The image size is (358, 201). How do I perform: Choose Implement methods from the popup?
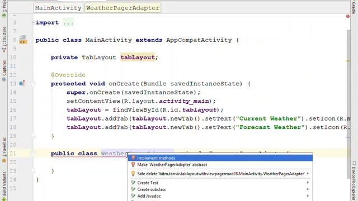pyautogui.click(x=220, y=158)
